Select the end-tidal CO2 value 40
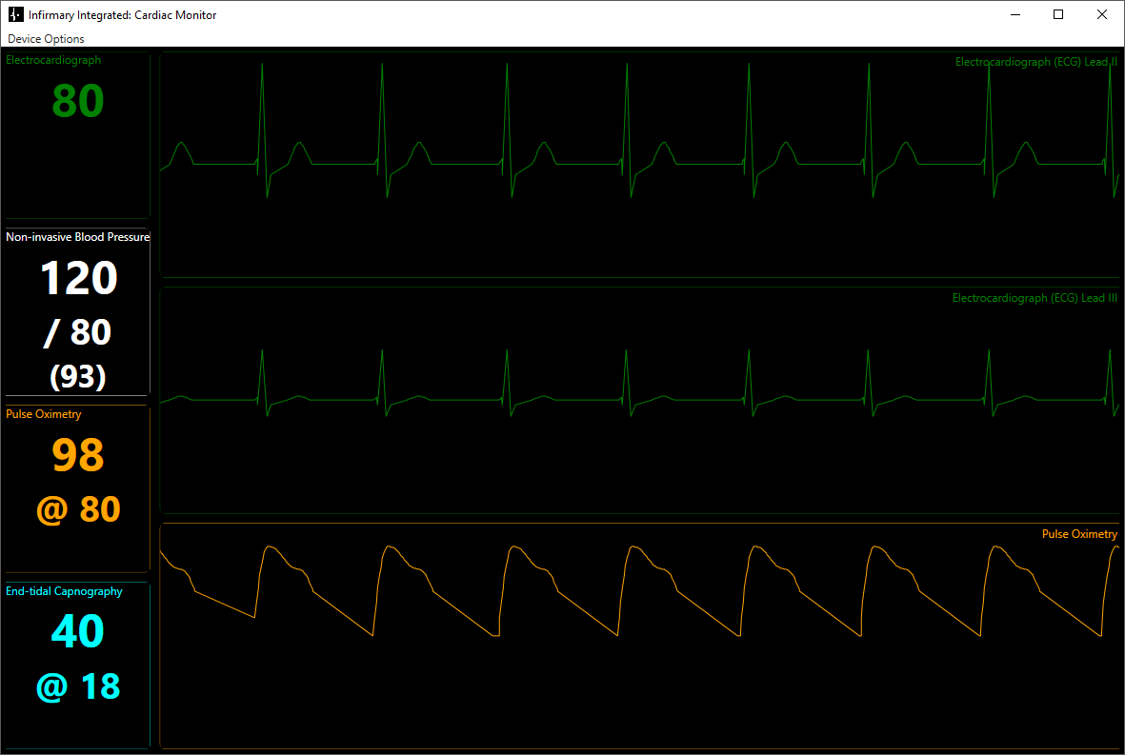 pos(78,631)
